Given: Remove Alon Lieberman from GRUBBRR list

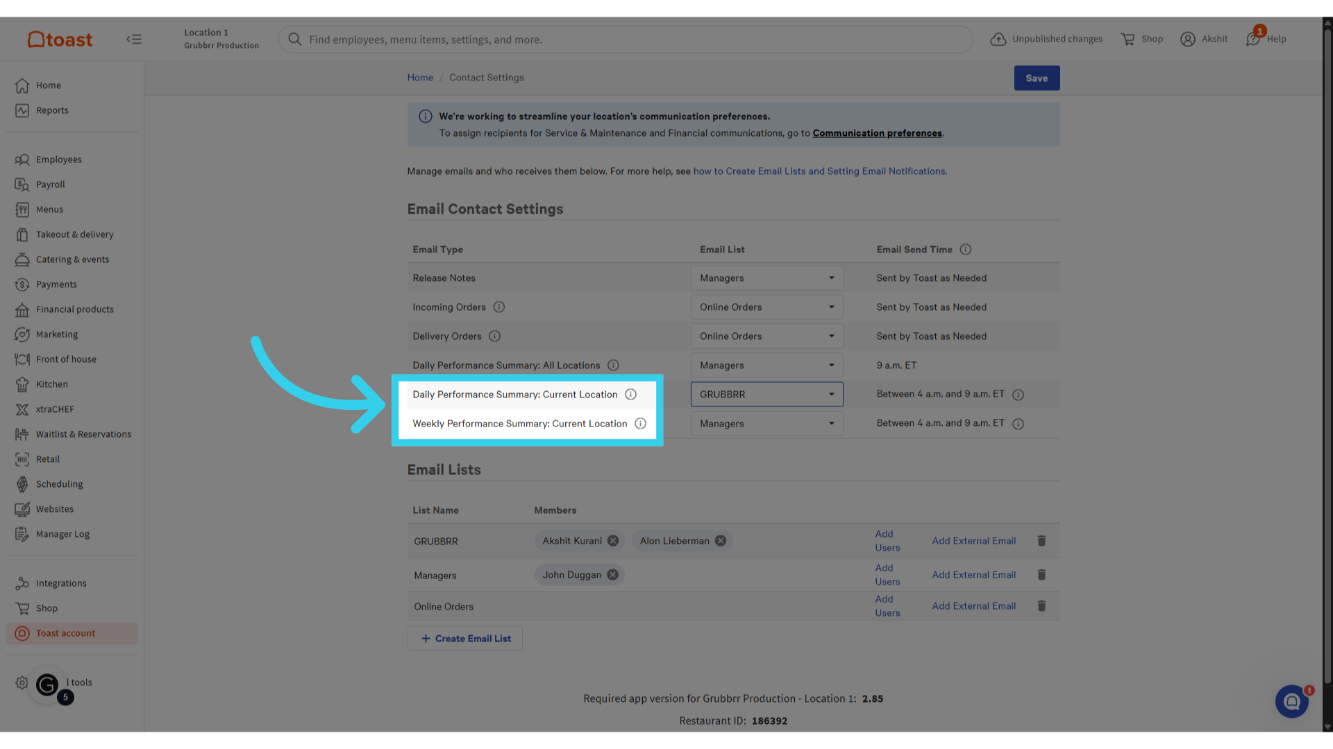Looking at the screenshot, I should pyautogui.click(x=721, y=541).
